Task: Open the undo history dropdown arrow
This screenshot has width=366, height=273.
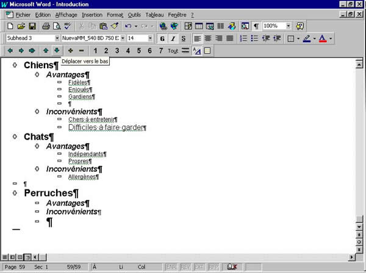Action: [x=136, y=26]
